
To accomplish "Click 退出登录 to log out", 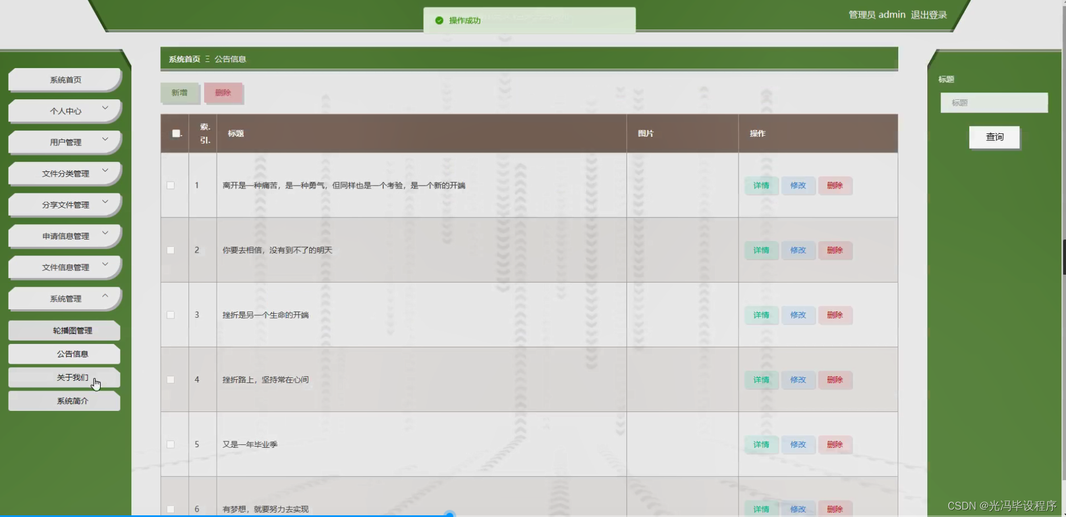I will pyautogui.click(x=929, y=14).
